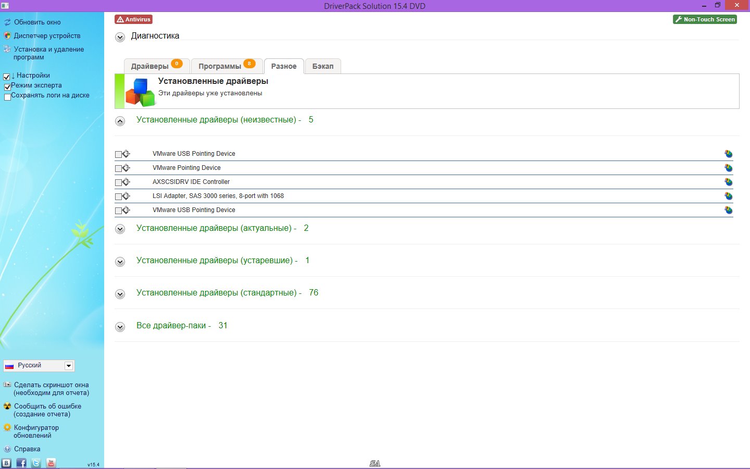This screenshot has height=469, width=750.
Task: Click the arrow device icon beside VMware Pointing Device
Action: point(126,168)
